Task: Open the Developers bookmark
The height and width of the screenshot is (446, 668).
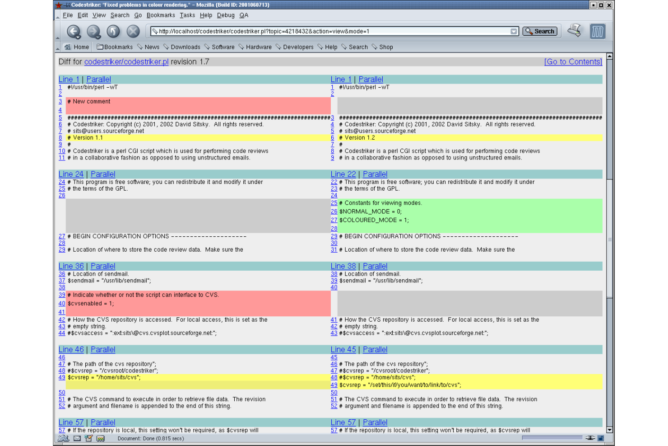Action: coord(294,47)
